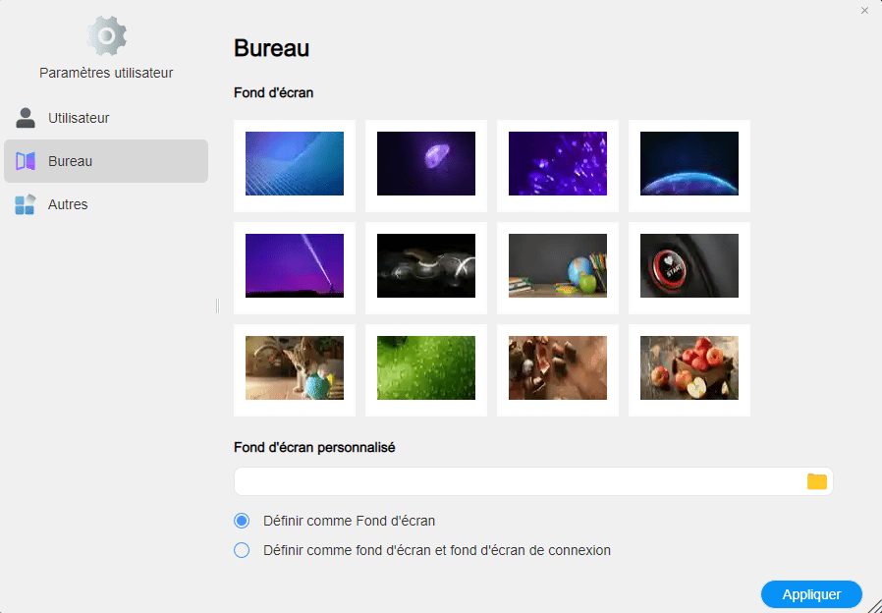Open the Autres settings section
The width and height of the screenshot is (882, 613).
click(x=106, y=204)
